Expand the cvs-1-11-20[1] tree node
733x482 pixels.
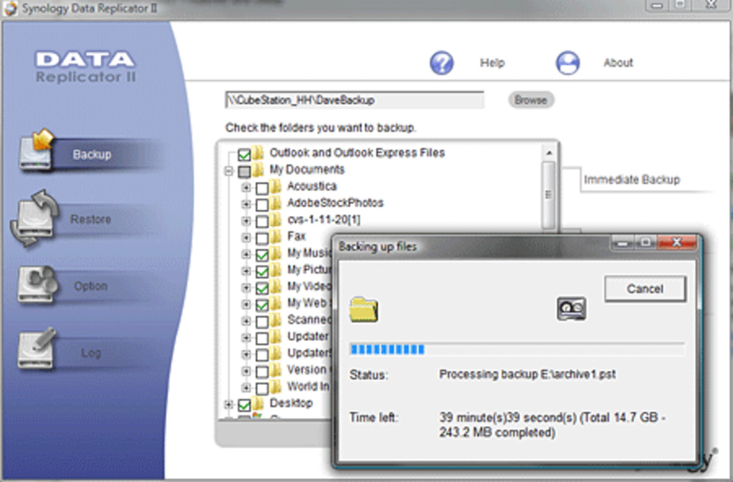point(246,221)
